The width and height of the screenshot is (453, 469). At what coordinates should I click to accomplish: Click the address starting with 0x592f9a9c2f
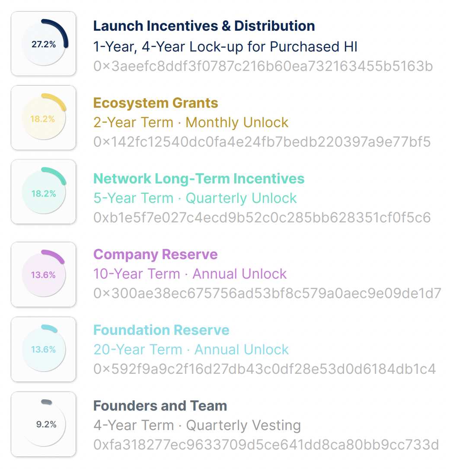coord(265,369)
